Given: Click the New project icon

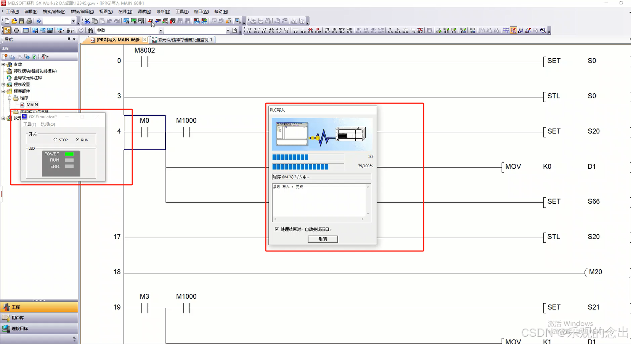Looking at the screenshot, I should [7, 21].
